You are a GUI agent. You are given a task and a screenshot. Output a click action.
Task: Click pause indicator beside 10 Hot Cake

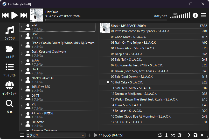108,82
